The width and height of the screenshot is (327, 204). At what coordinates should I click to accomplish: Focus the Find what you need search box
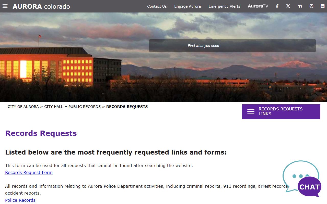(232, 46)
